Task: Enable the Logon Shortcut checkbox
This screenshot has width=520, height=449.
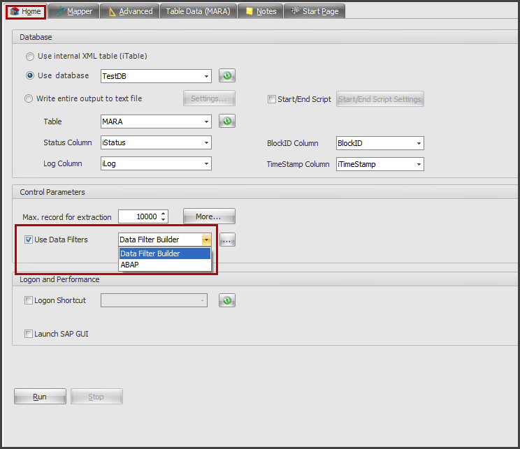Action: [29, 300]
